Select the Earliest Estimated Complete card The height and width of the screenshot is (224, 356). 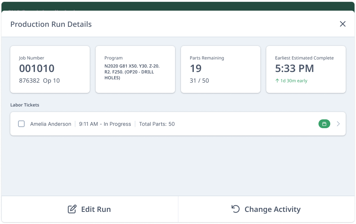click(x=306, y=69)
